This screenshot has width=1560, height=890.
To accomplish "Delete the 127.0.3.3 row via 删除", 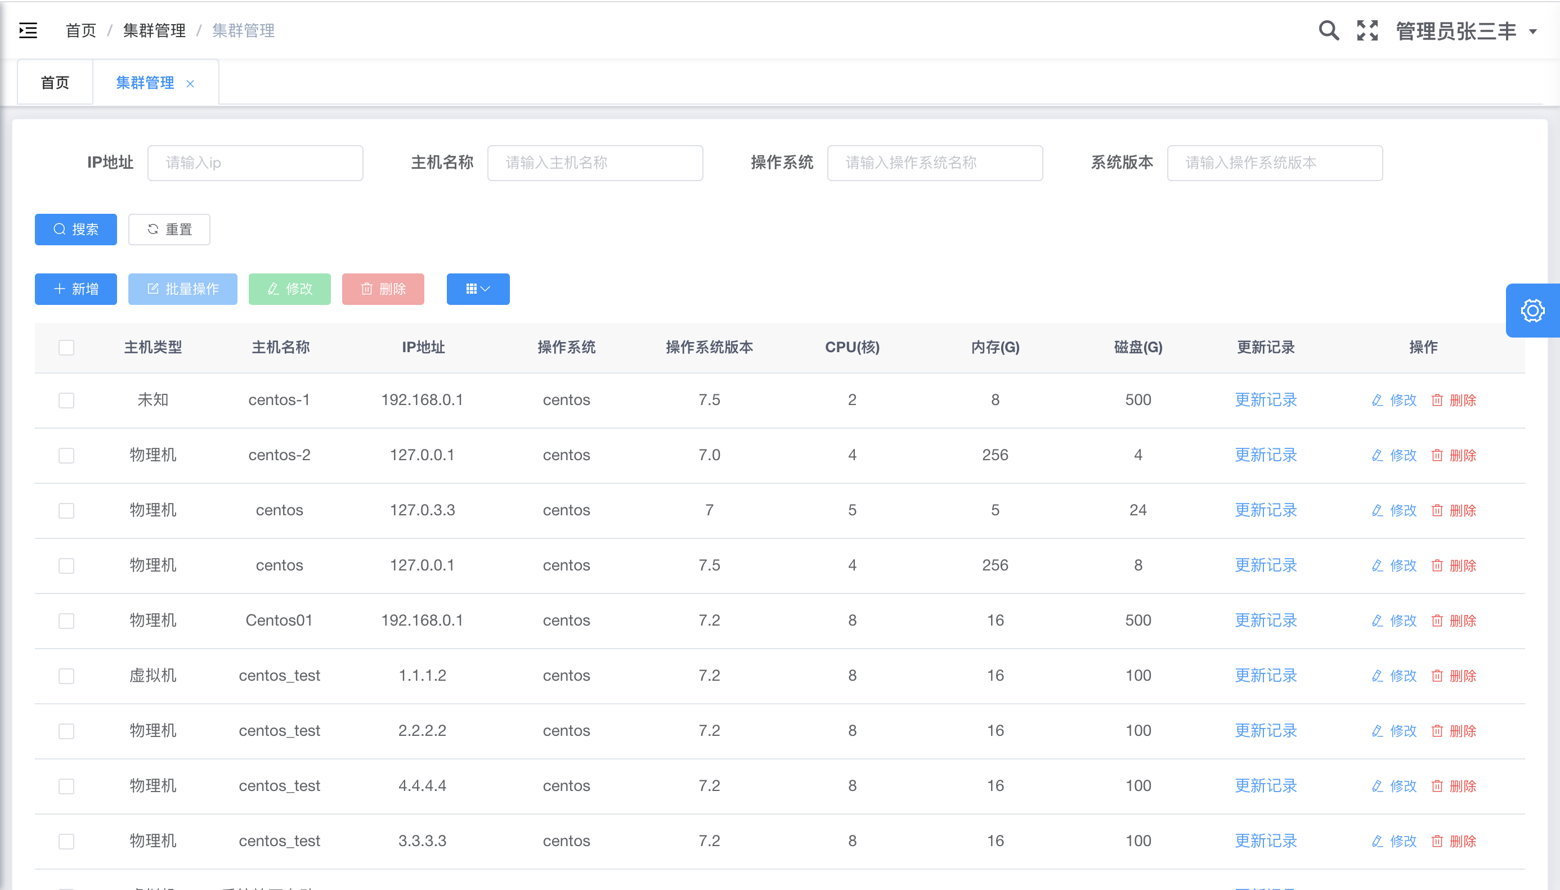I will click(1454, 510).
